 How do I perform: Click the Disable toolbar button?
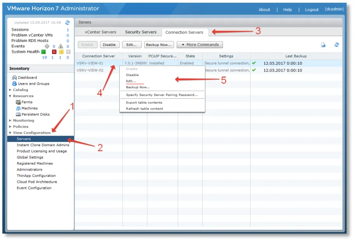(109, 45)
